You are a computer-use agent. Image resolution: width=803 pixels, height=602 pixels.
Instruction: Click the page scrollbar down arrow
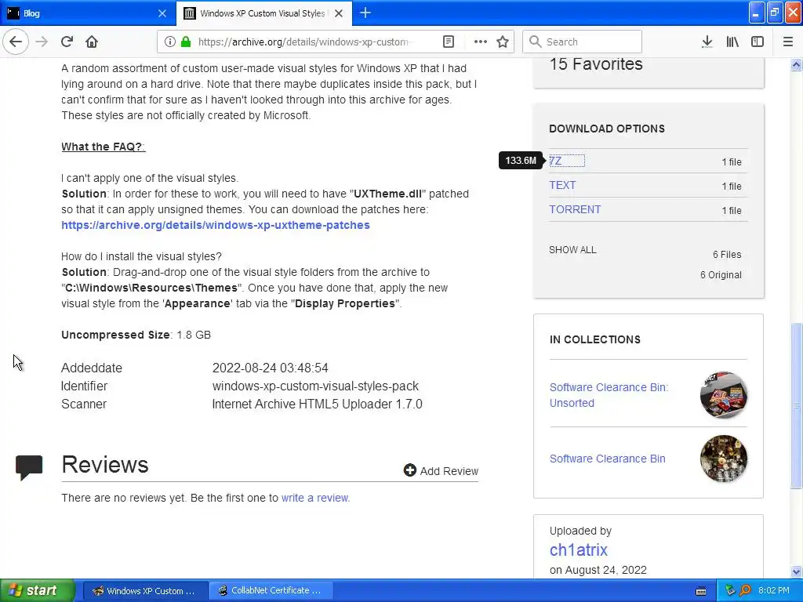[796, 571]
